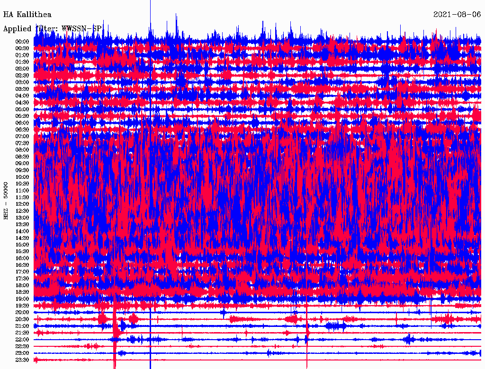The image size is (485, 369).
Task: Click the 23:30 time row label
Action: point(22,360)
